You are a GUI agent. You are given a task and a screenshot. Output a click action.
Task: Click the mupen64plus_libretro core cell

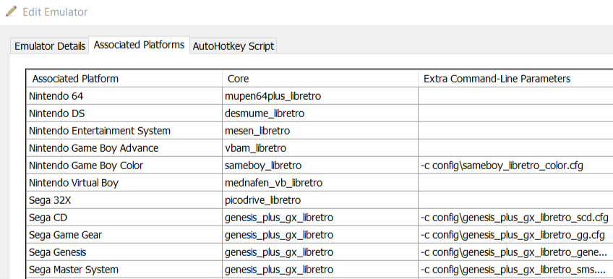(x=320, y=96)
